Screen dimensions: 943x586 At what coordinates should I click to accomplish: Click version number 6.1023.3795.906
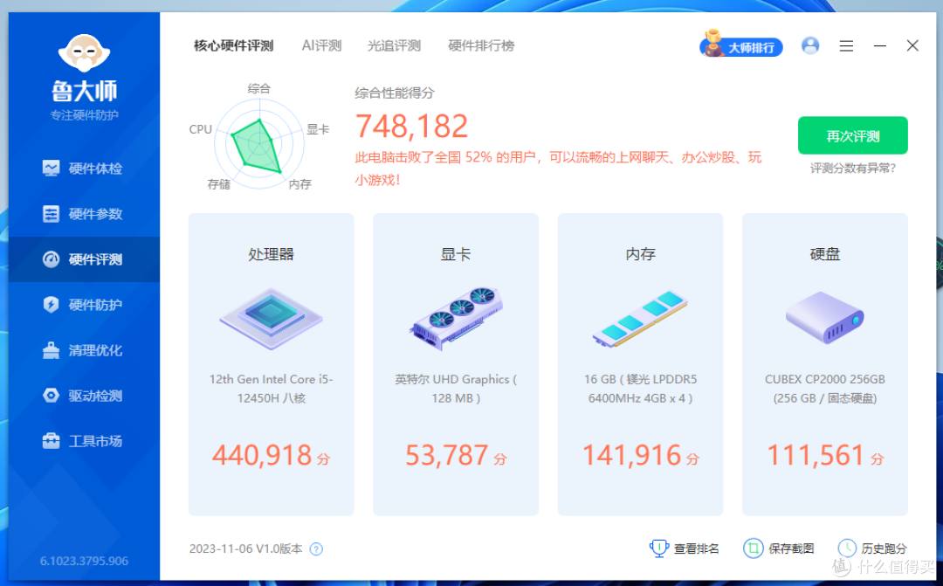tap(84, 561)
